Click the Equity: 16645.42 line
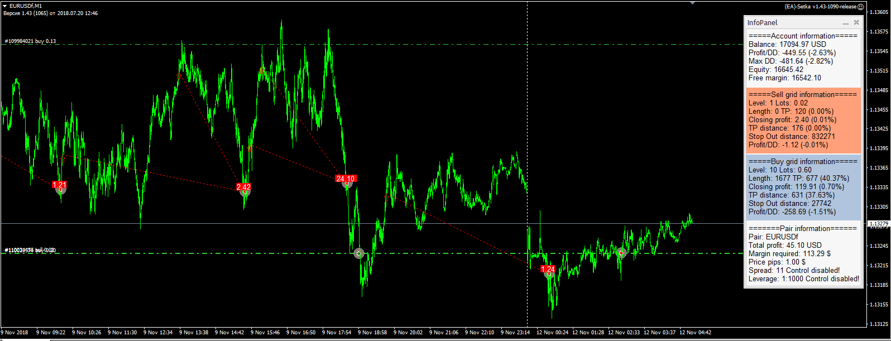The width and height of the screenshot is (891, 341). (776, 69)
